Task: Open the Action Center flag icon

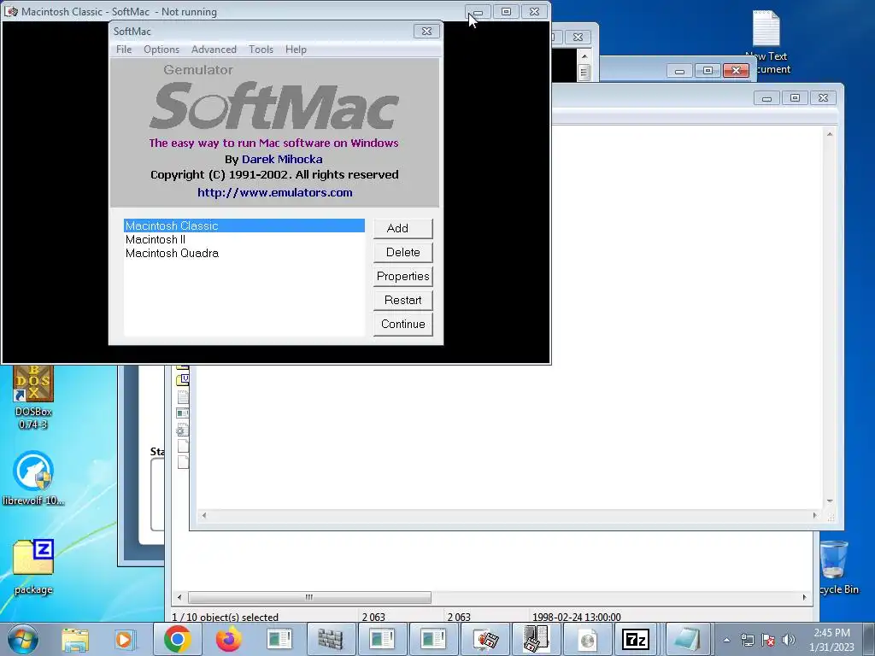Action: pos(768,640)
